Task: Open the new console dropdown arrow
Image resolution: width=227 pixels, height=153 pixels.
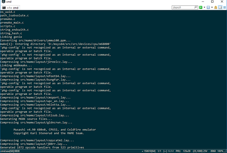Action: (x=204, y=7)
